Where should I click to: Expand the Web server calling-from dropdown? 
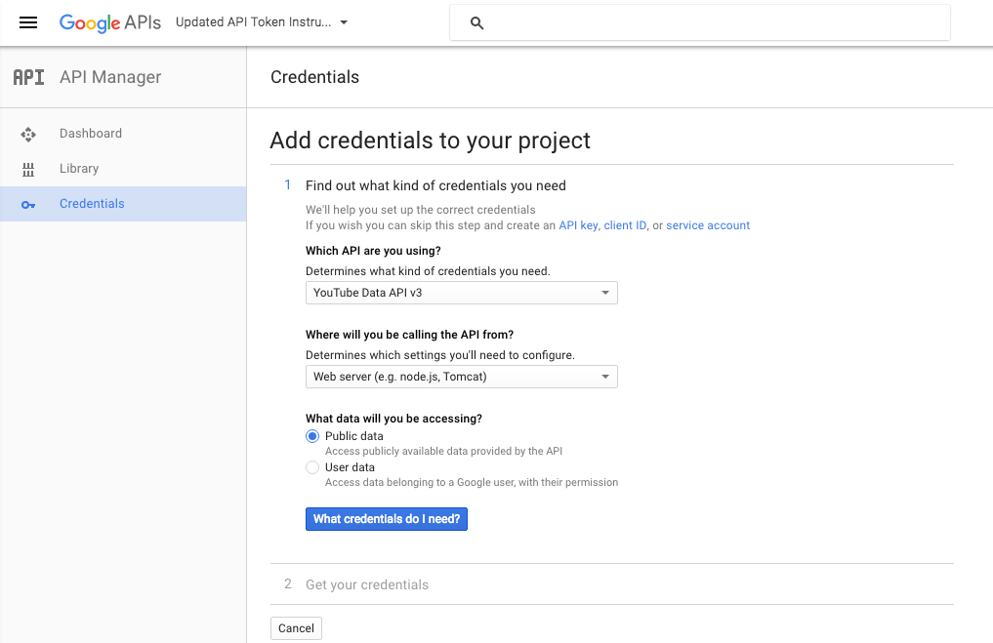click(461, 377)
